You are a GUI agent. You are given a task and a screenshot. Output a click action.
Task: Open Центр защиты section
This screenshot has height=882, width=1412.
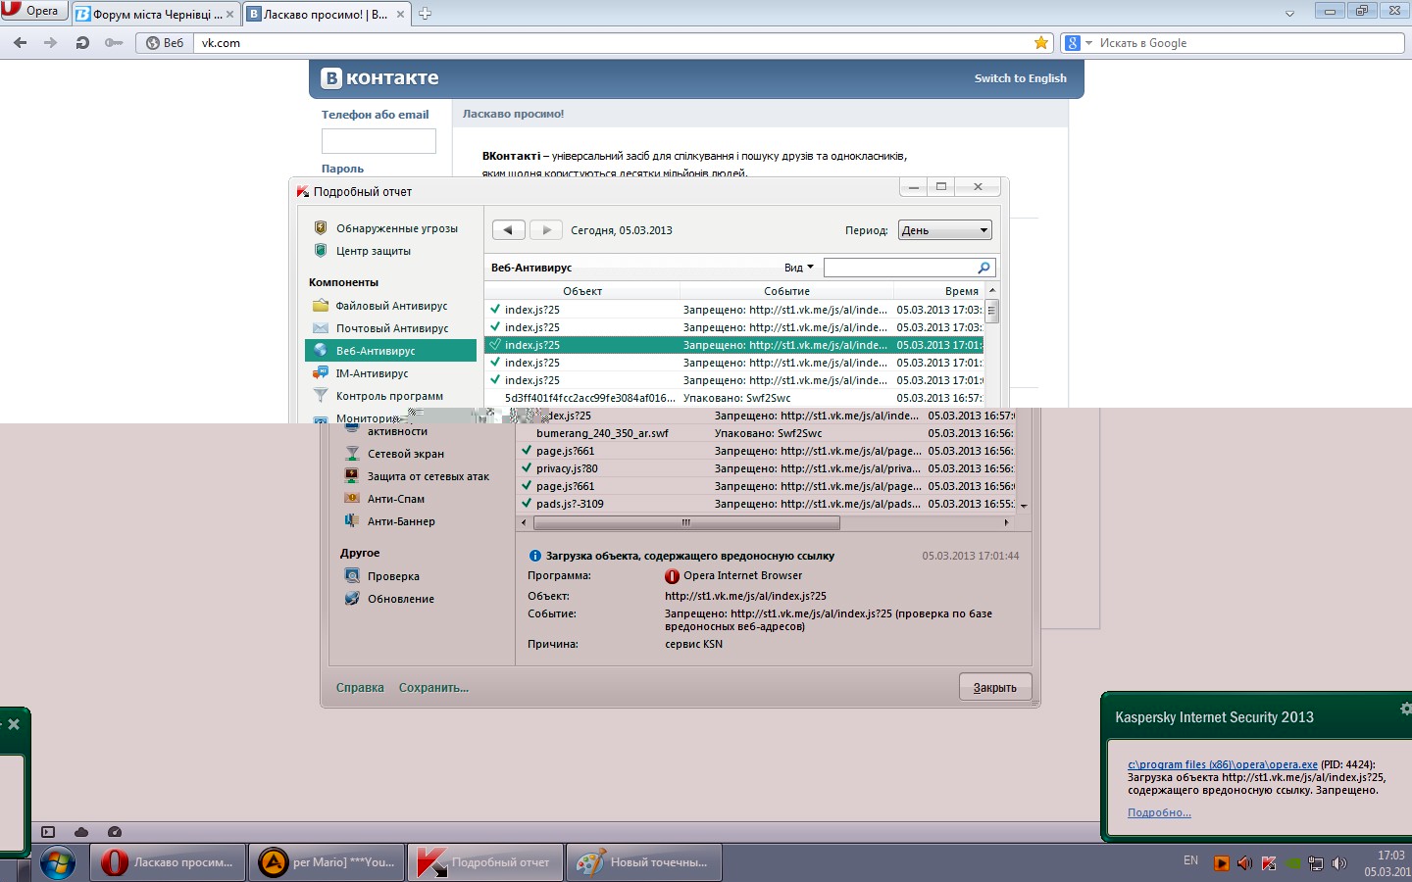373,251
